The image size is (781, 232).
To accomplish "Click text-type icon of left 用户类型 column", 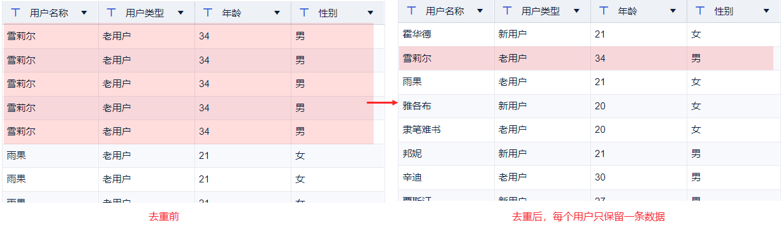I will [x=112, y=13].
